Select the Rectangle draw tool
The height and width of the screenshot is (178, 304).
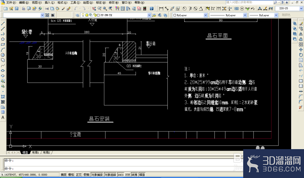coord(3,44)
